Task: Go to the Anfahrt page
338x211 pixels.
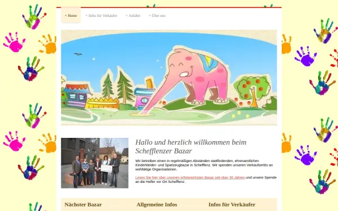Action: coord(133,16)
